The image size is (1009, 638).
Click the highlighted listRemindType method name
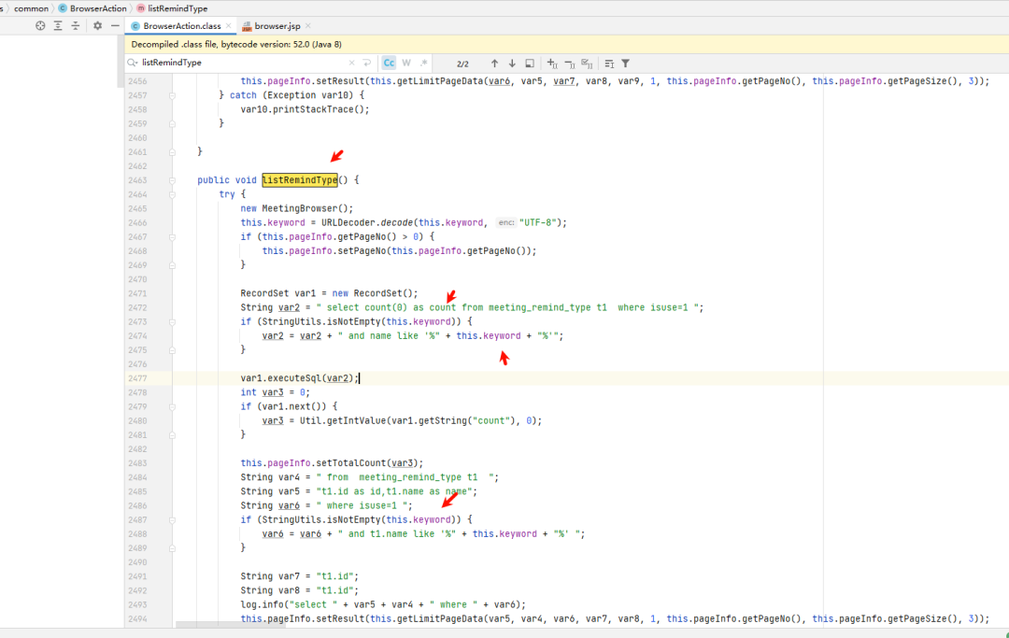300,180
